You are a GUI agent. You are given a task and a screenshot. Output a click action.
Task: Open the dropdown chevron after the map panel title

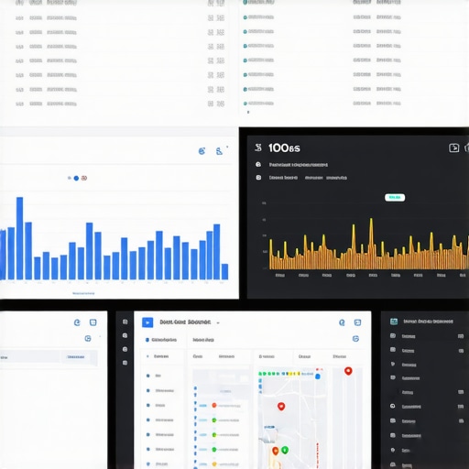coord(218,322)
